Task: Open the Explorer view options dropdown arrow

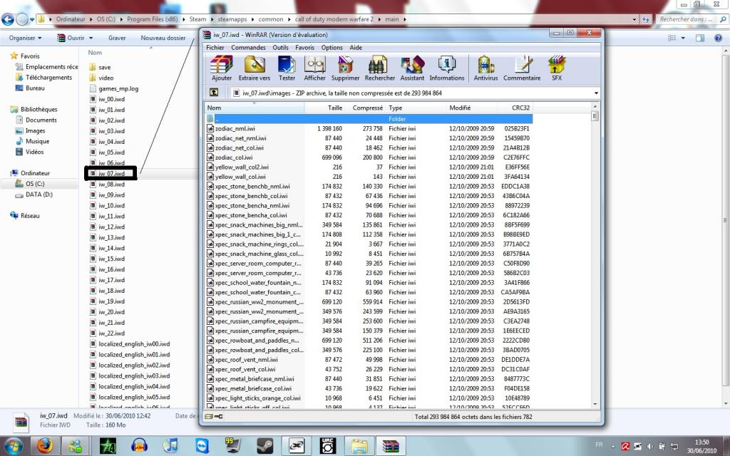Action: pos(683,38)
